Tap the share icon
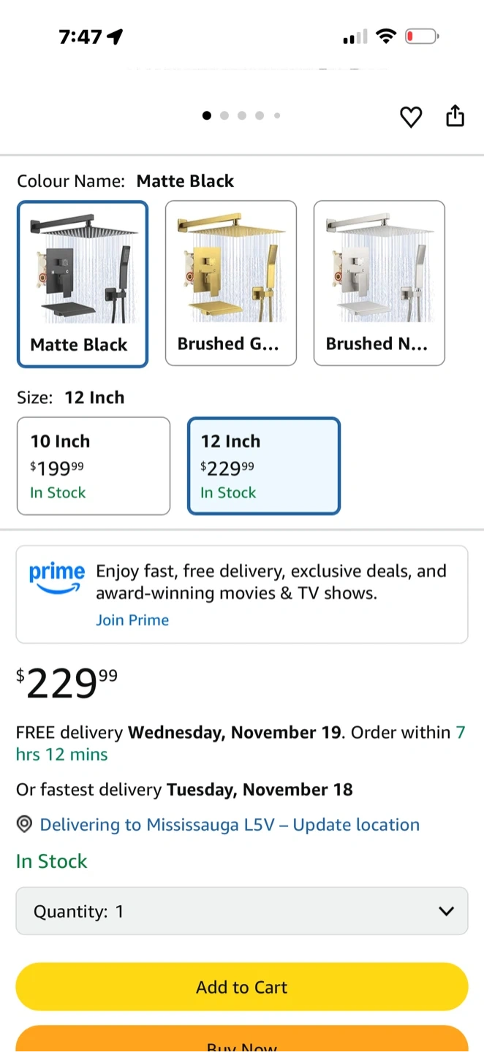The image size is (484, 1052). pyautogui.click(x=455, y=116)
